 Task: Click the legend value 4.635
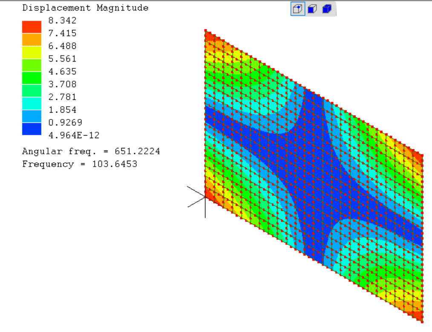62,71
